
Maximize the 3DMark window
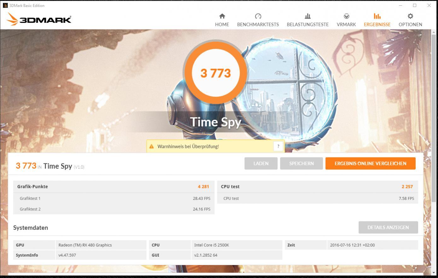(415, 5)
